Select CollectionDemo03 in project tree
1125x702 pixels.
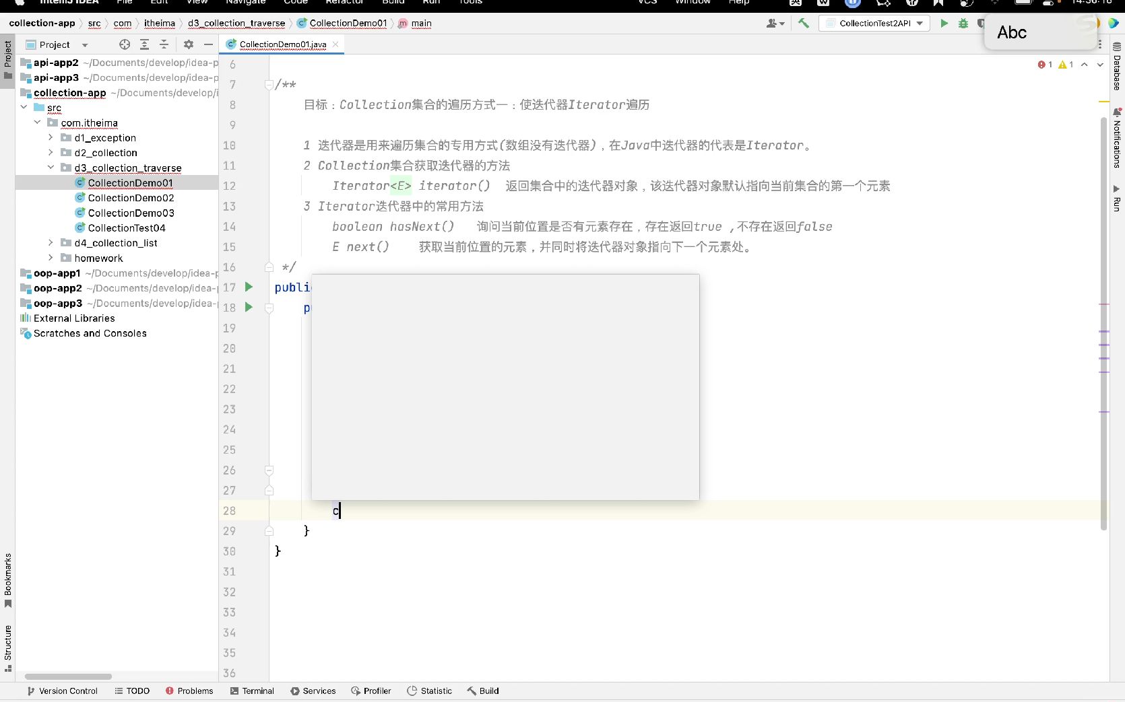tap(131, 213)
